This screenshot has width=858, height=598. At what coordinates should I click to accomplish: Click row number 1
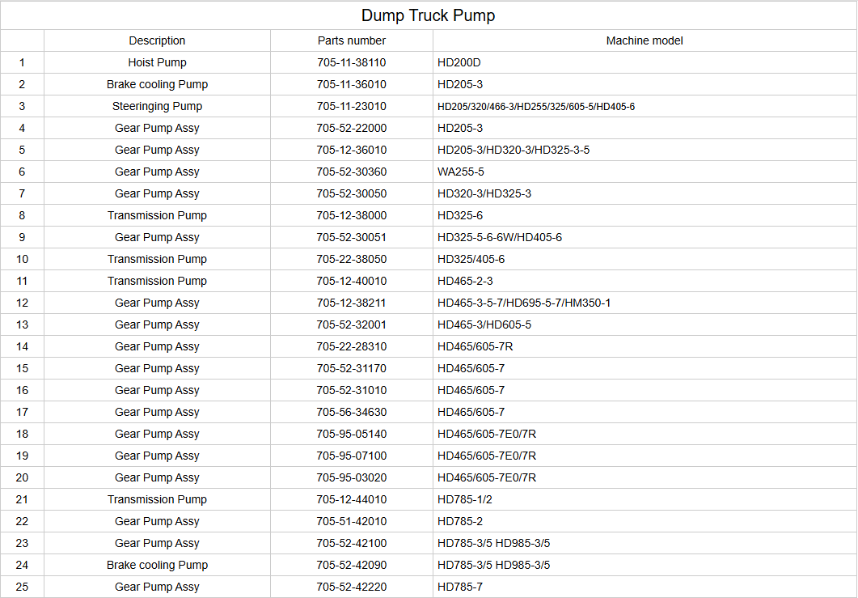point(22,62)
